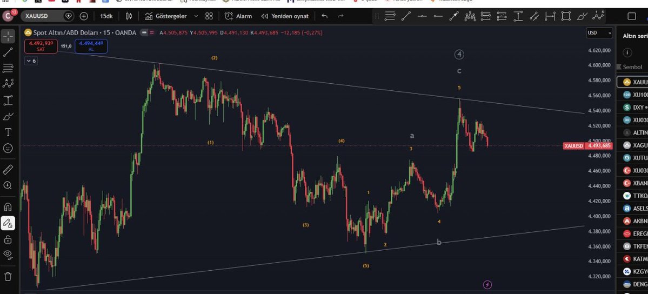This screenshot has height=294, width=648.
Task: Select trend-based Fibonacci extension tool
Action: pyautogui.click(x=502, y=16)
